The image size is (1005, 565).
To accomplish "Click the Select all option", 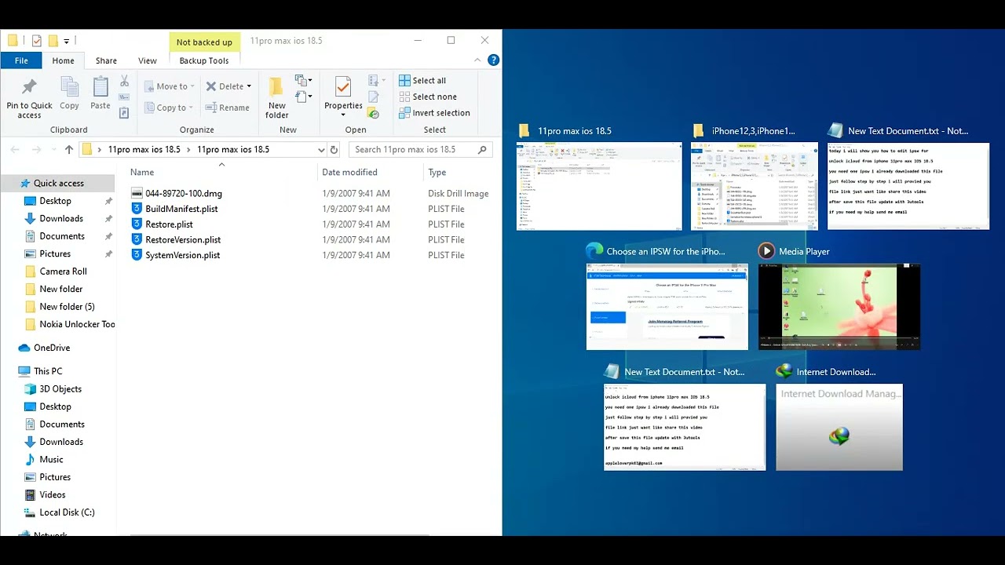I will pos(422,81).
